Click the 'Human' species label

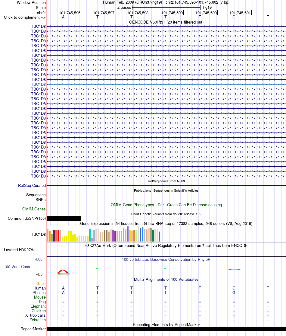(39, 288)
